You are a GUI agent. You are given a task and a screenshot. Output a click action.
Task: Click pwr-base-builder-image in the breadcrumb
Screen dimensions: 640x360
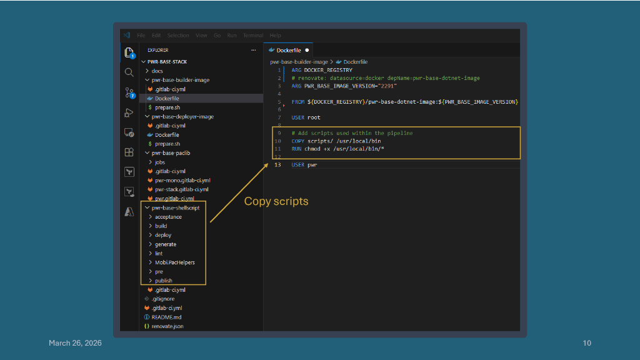[x=299, y=62]
